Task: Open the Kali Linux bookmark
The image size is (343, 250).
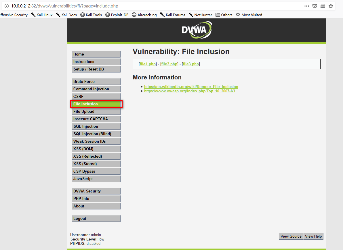Action: 42,15
